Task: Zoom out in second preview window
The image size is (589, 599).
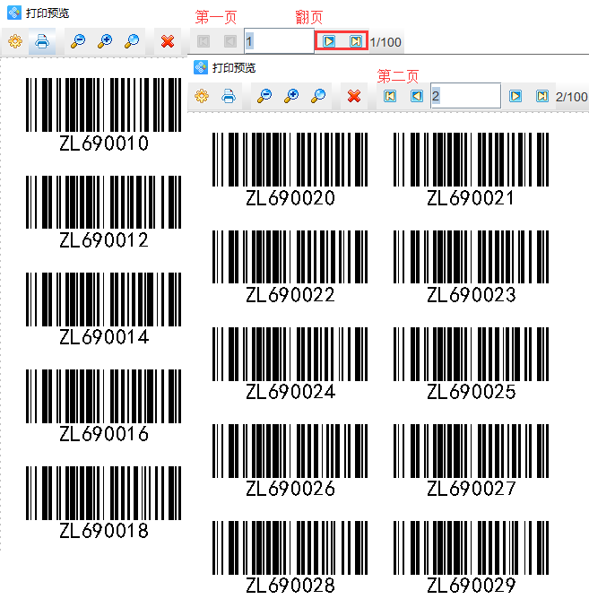Action: [x=264, y=96]
